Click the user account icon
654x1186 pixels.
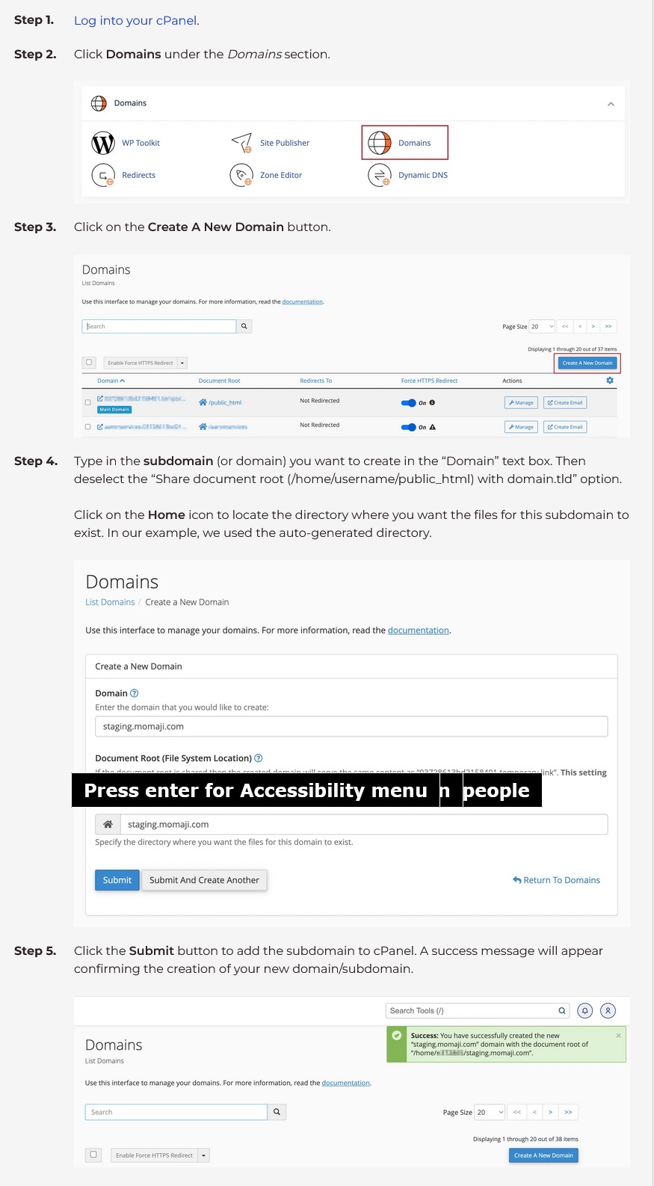point(608,1010)
